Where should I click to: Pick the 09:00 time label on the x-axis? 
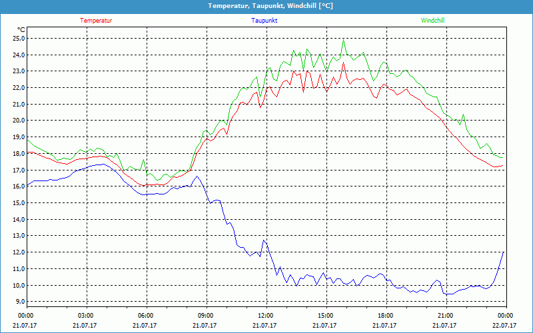(206, 316)
